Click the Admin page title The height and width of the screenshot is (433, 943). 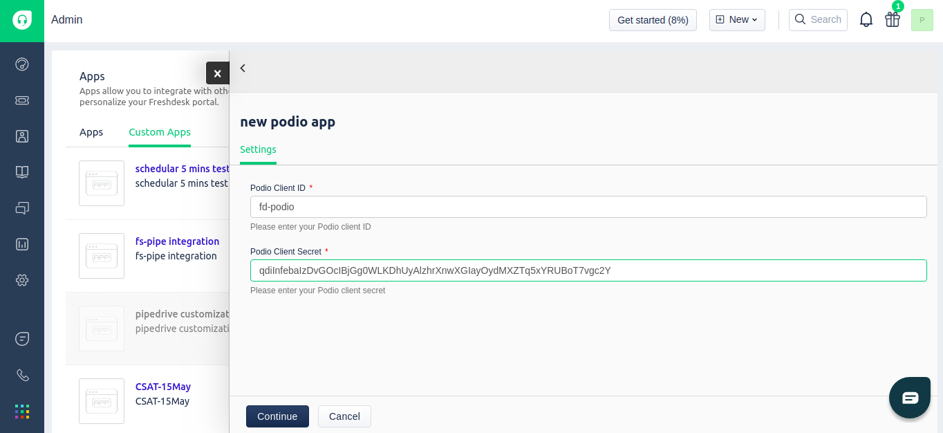(67, 20)
